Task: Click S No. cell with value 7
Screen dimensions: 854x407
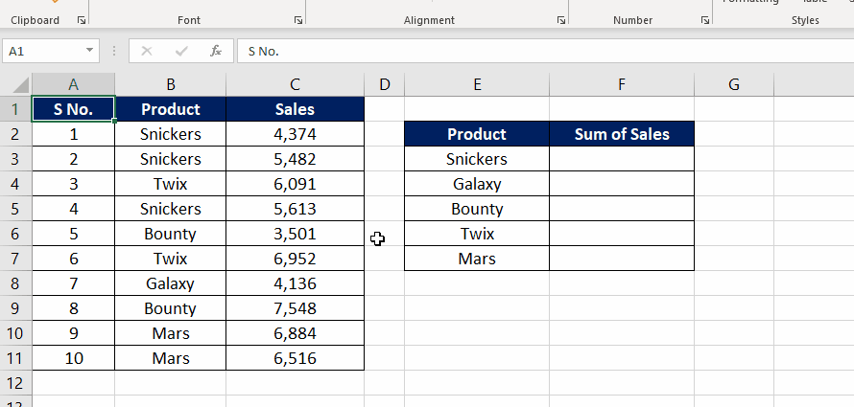Action: [74, 283]
